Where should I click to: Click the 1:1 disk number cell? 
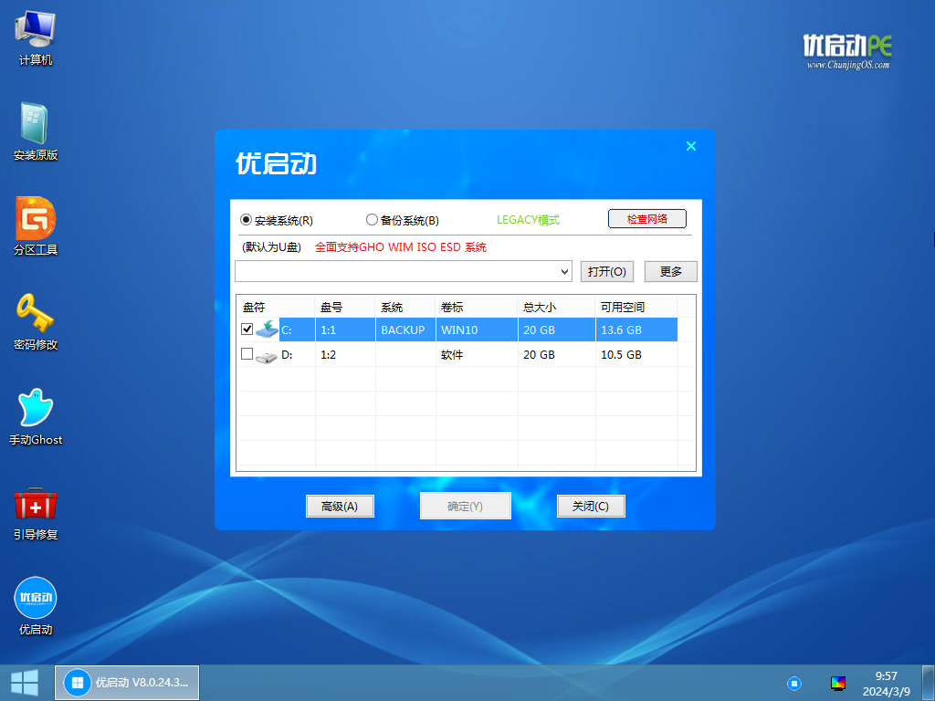click(345, 330)
